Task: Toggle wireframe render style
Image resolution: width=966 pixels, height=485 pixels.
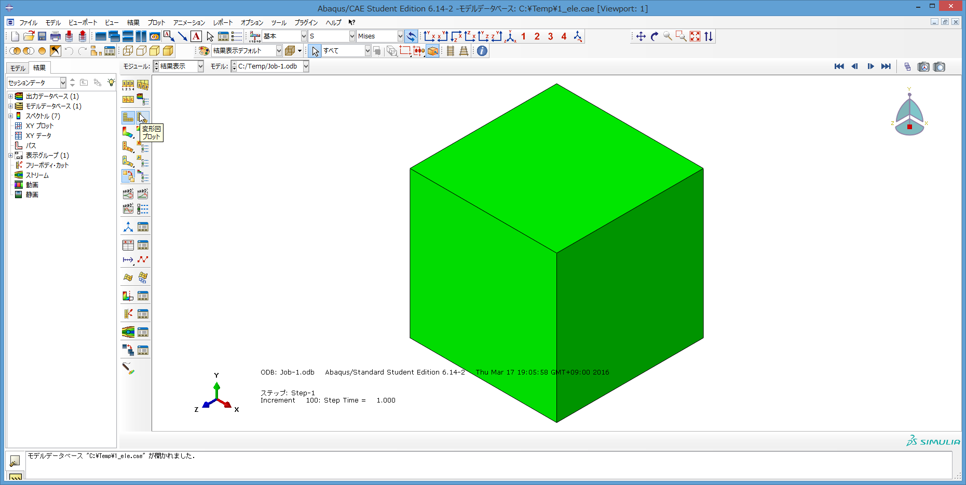Action: (x=128, y=51)
